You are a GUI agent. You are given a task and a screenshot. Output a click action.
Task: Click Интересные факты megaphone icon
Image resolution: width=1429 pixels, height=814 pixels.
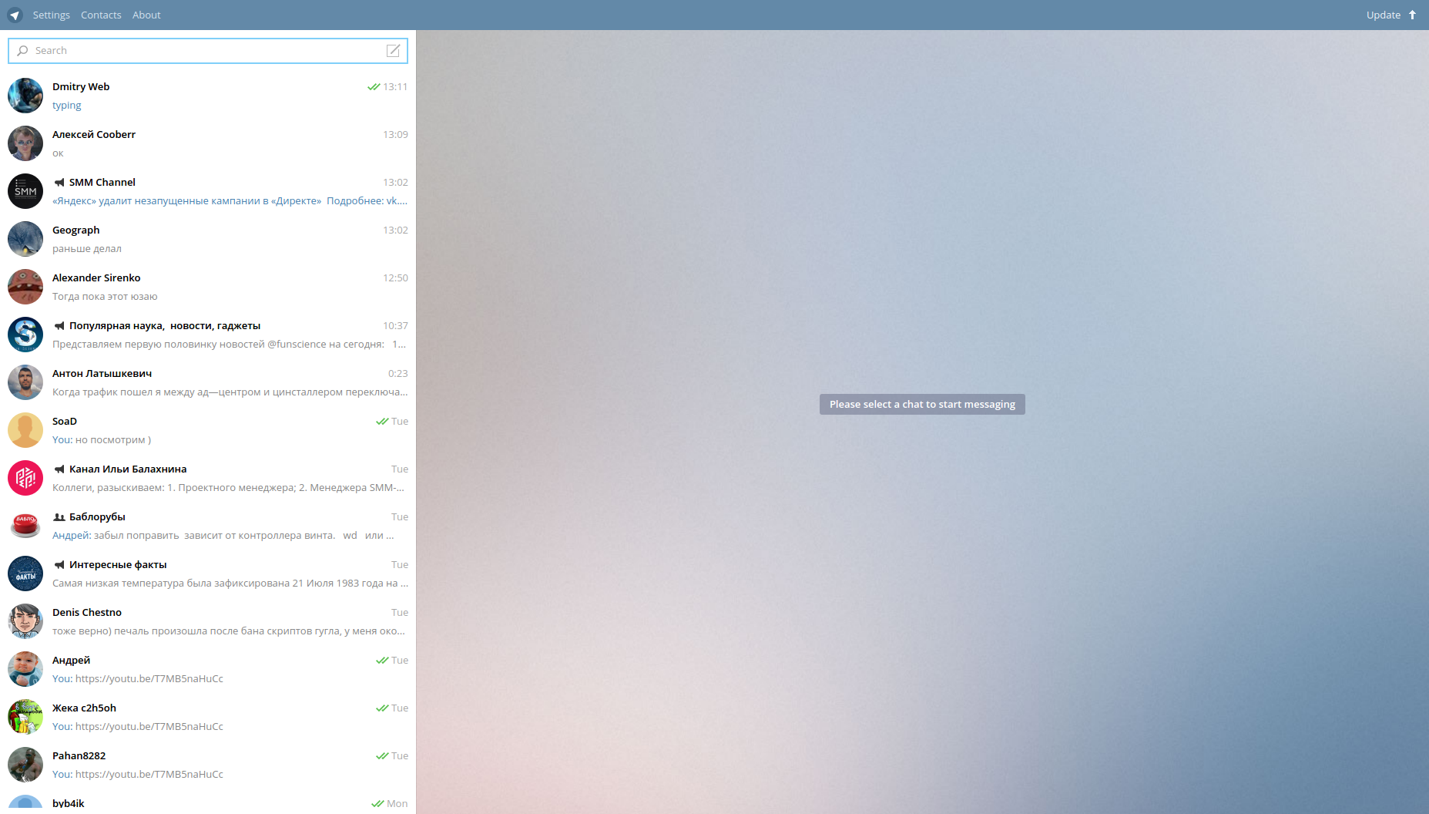pos(59,565)
